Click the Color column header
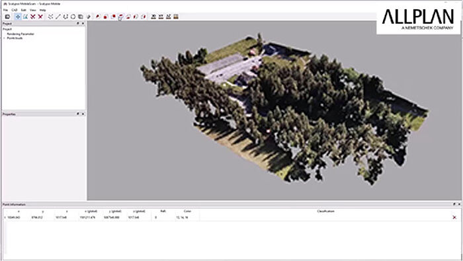This screenshot has height=261, width=463. pyautogui.click(x=187, y=211)
